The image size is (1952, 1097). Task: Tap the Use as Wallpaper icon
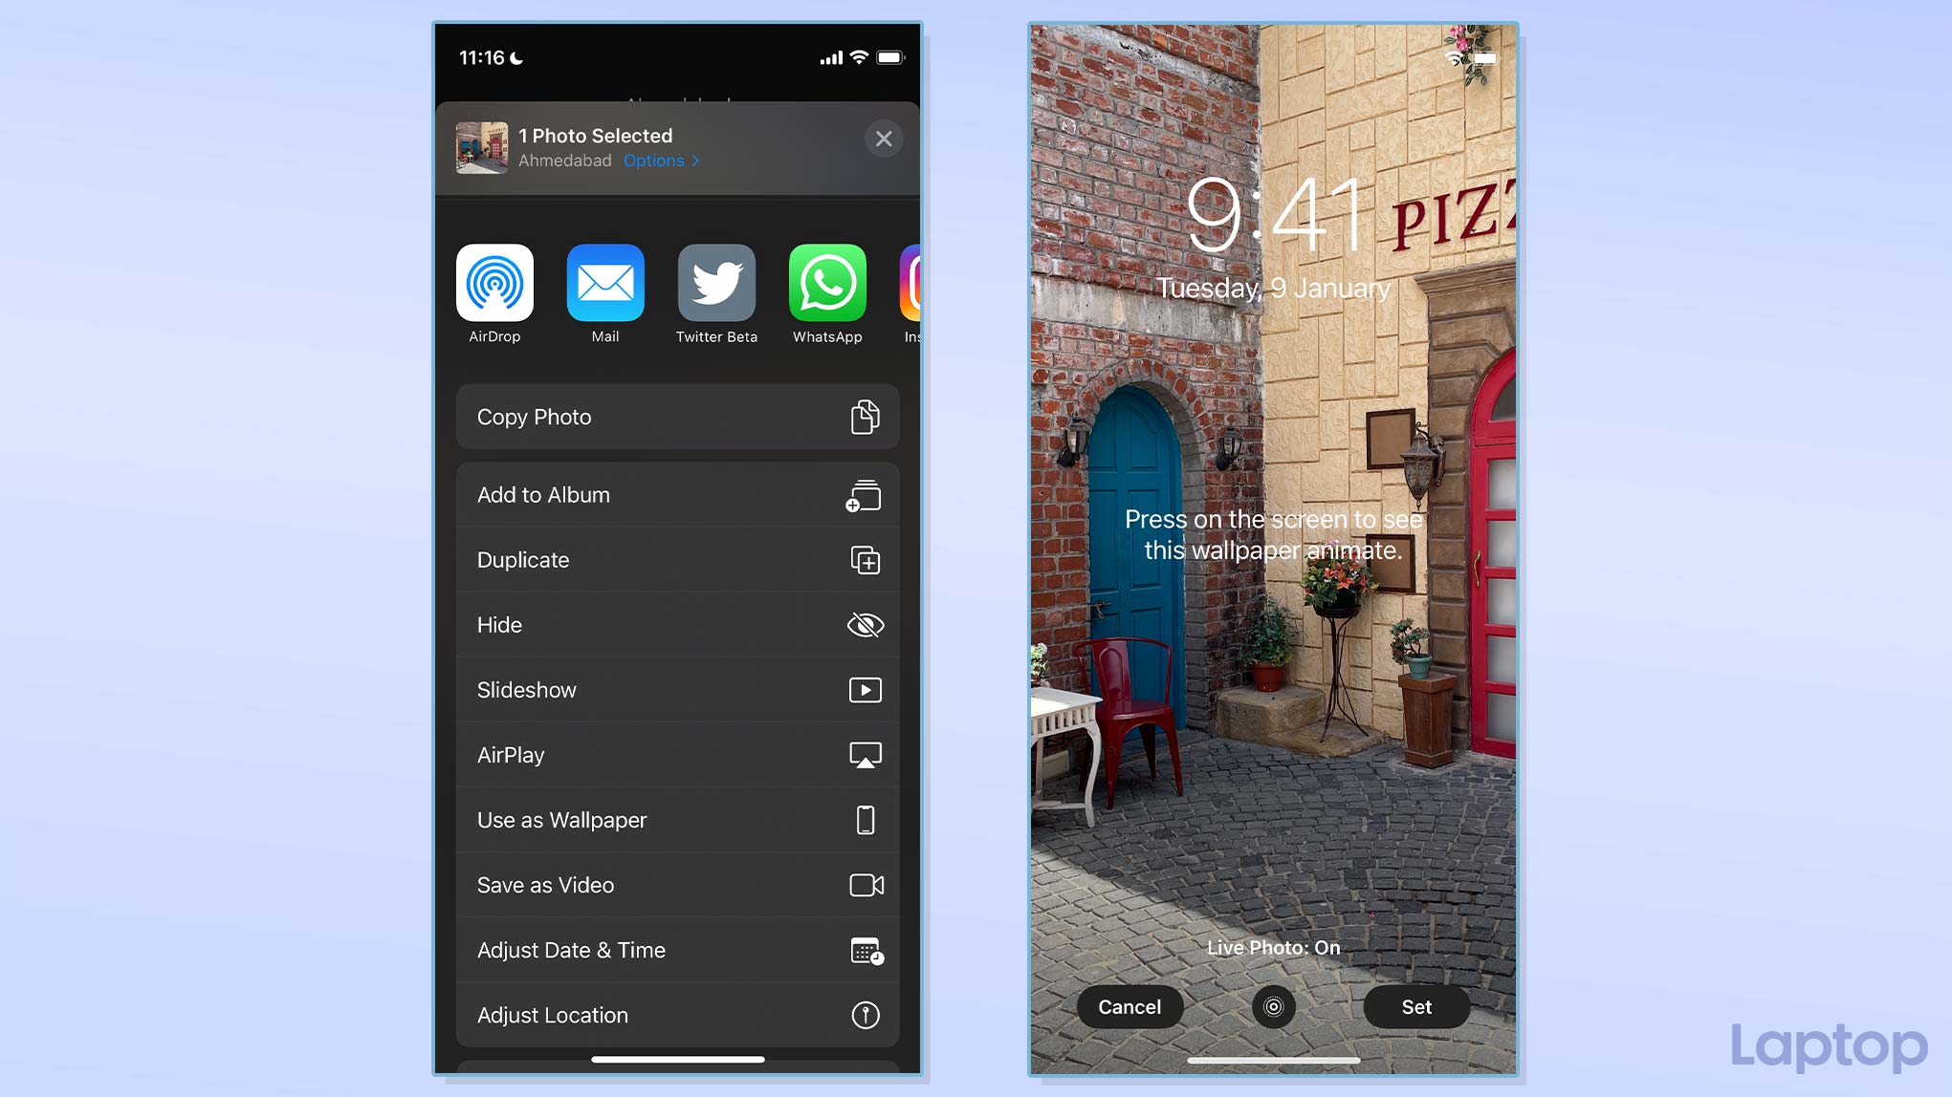click(x=865, y=820)
